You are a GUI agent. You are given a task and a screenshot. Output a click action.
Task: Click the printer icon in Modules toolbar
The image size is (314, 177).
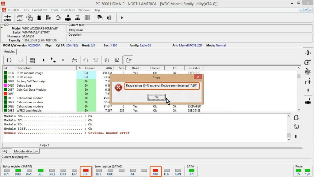coord(74,60)
